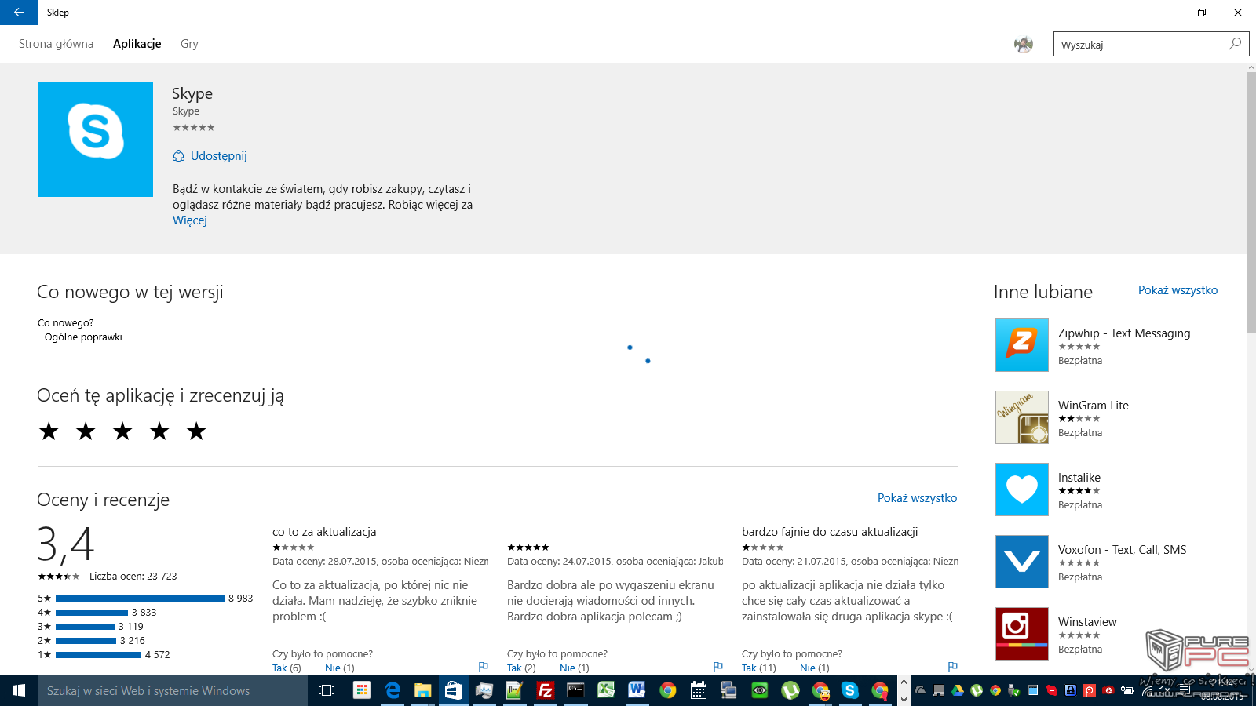Flag the 'bardzo fajnie' review
This screenshot has width=1256, height=706.
coord(953,667)
